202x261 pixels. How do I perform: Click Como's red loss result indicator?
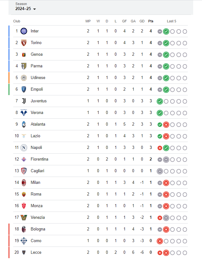pos(160,241)
